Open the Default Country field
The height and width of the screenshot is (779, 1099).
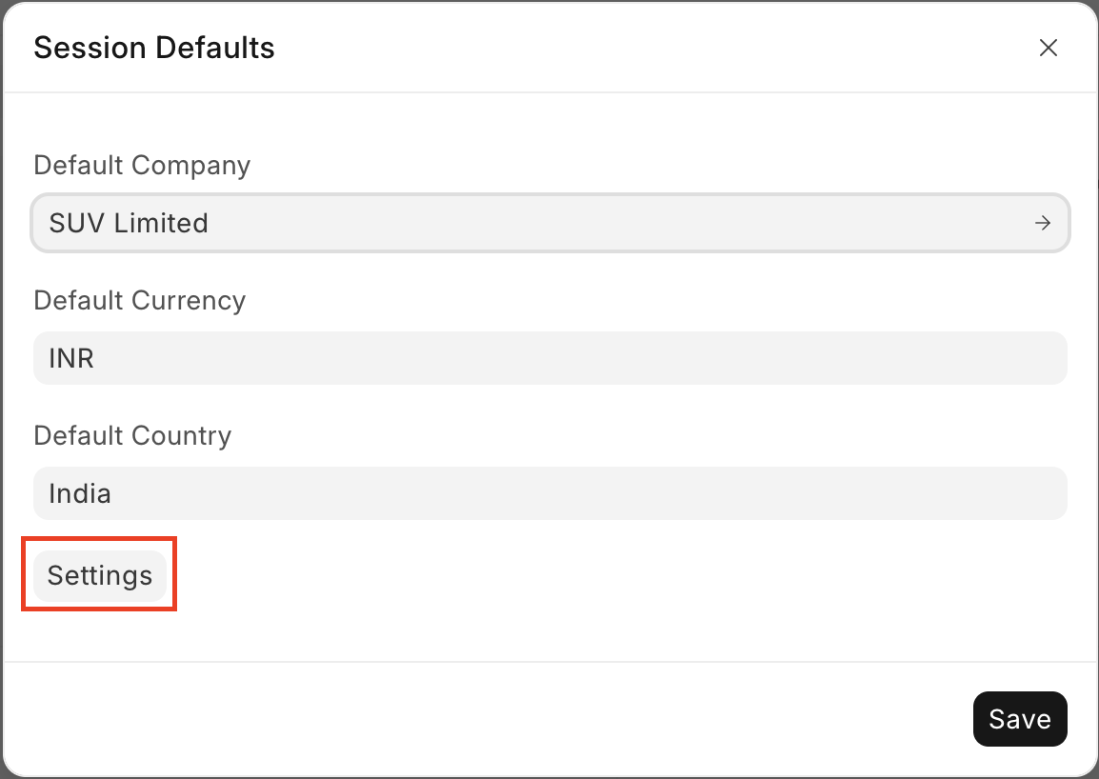549,493
